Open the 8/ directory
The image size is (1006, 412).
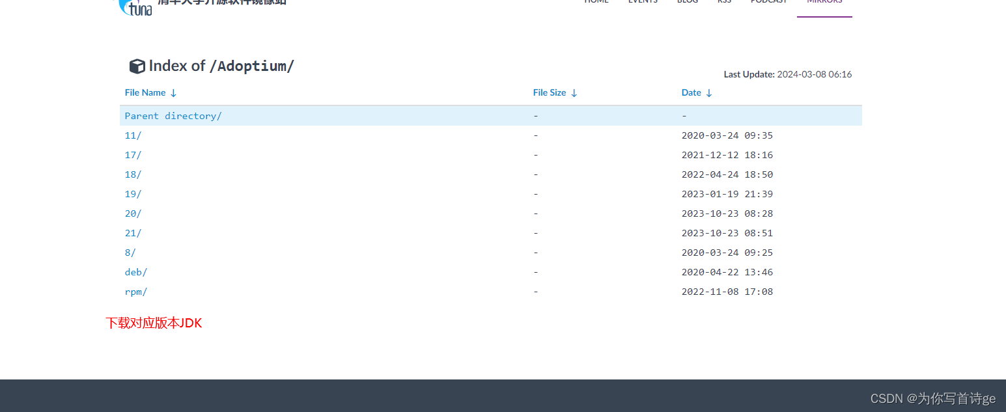pyautogui.click(x=130, y=253)
